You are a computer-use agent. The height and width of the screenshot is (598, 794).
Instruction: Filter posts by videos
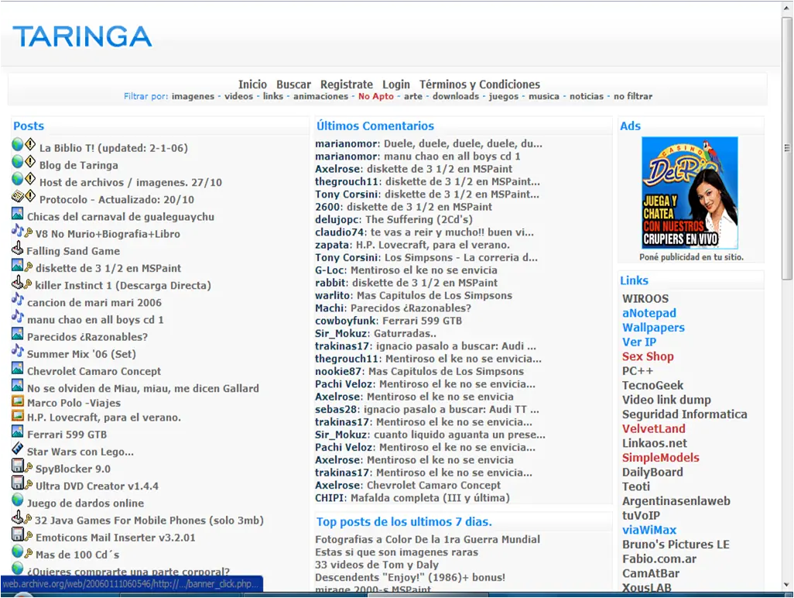(238, 96)
